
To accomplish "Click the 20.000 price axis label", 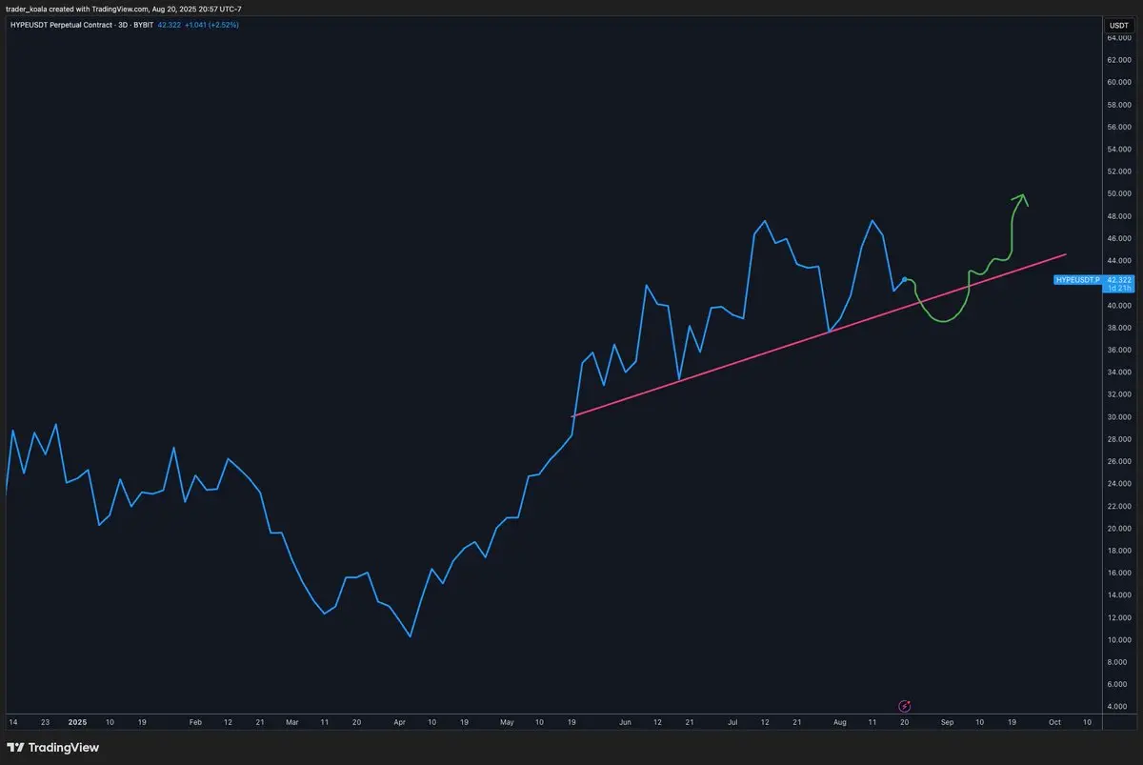I will [1118, 529].
